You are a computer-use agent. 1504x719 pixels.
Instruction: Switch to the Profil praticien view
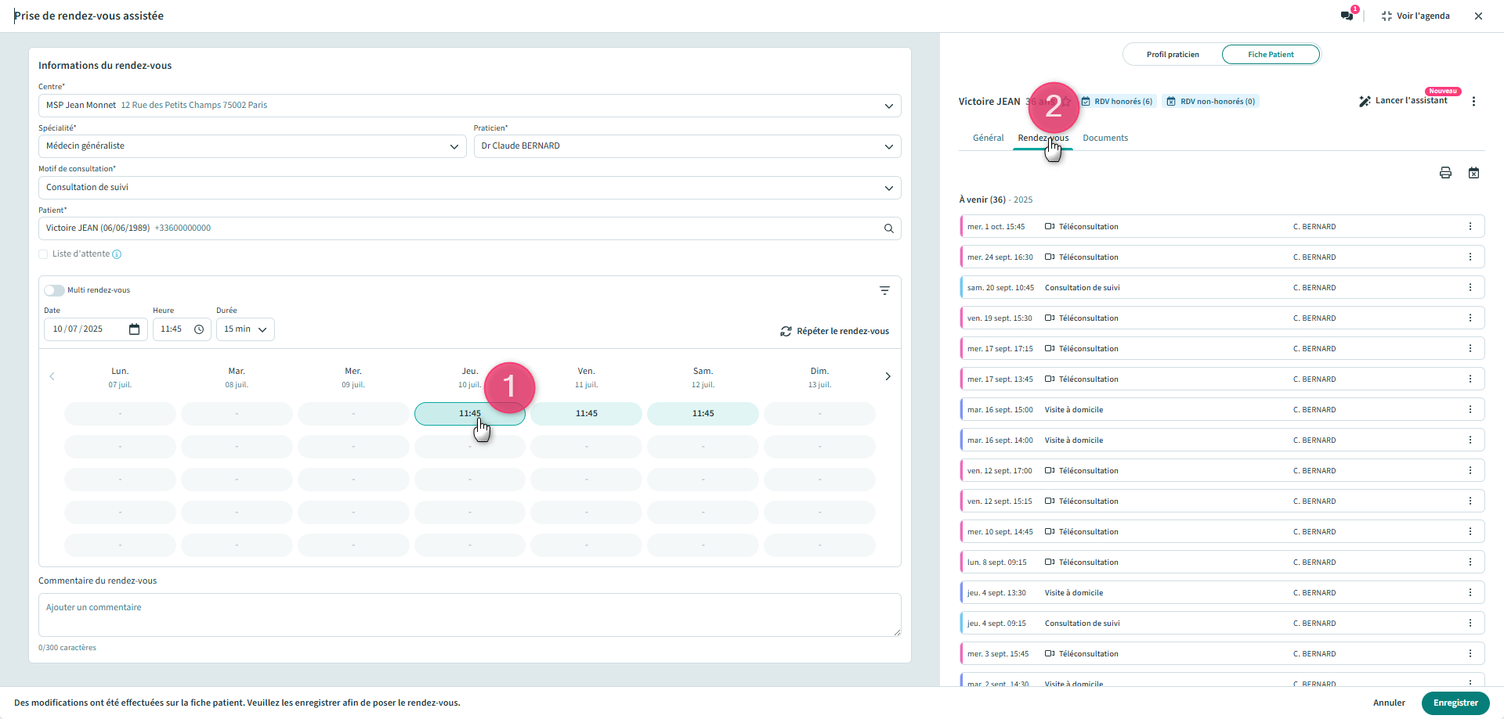click(x=1173, y=55)
